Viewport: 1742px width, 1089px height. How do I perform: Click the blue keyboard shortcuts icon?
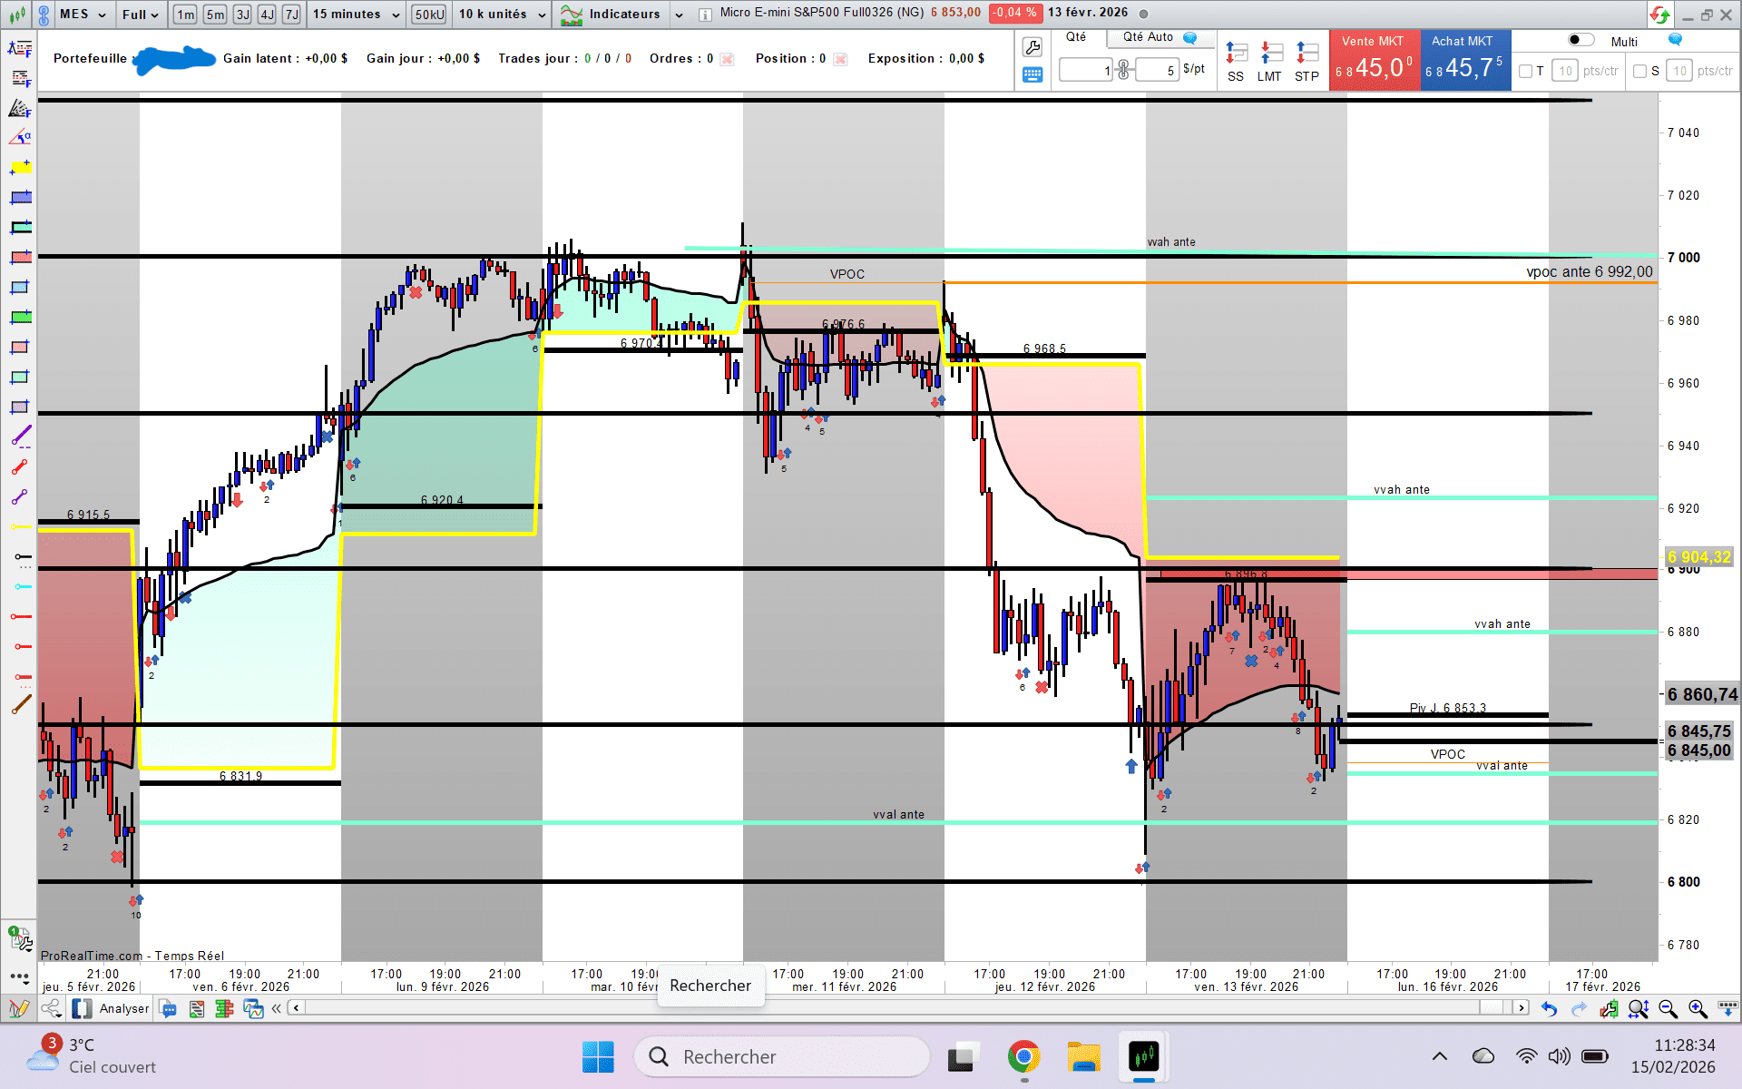tap(1032, 75)
